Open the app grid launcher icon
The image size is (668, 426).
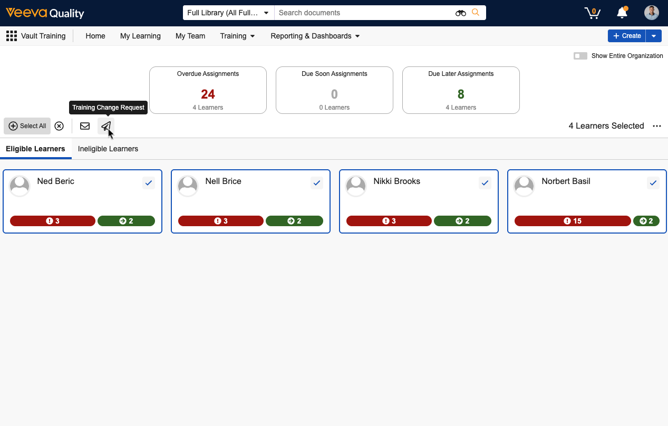click(11, 36)
